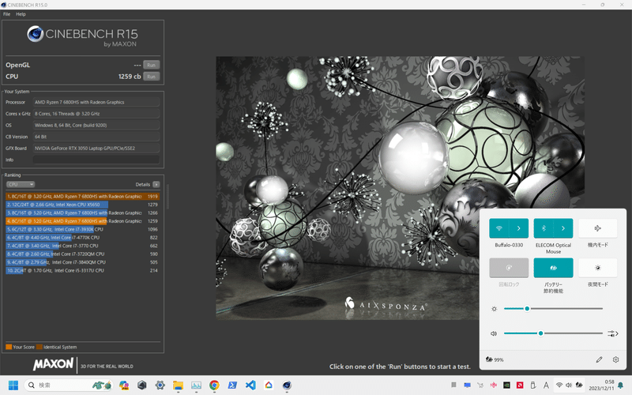
Task: Open the Windows Start menu
Action: click(13, 386)
